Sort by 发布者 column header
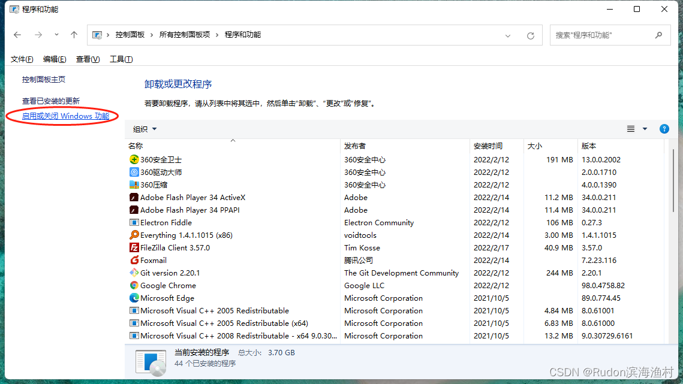Image resolution: width=683 pixels, height=384 pixels. point(405,146)
